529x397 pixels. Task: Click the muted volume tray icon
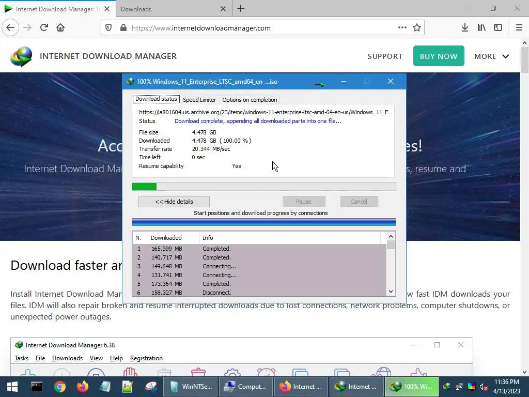pos(484,387)
